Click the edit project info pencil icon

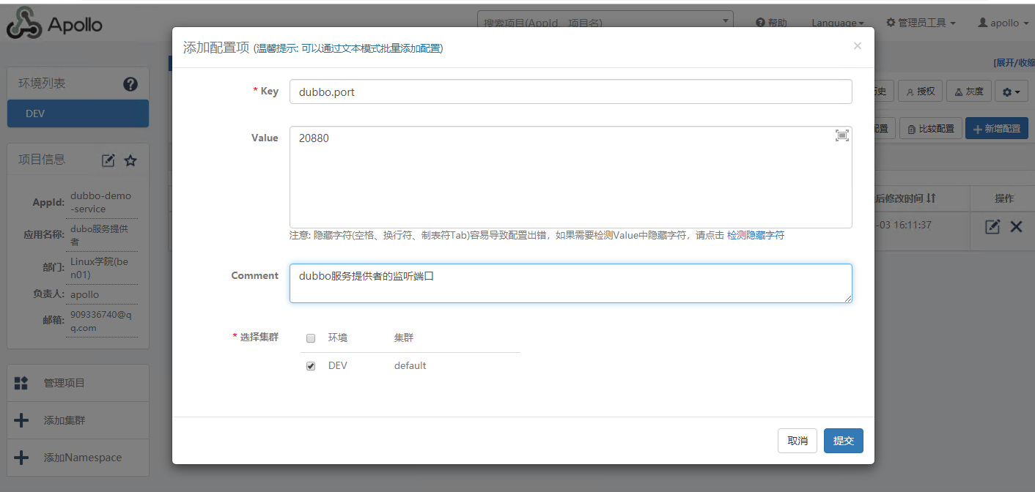tap(108, 160)
